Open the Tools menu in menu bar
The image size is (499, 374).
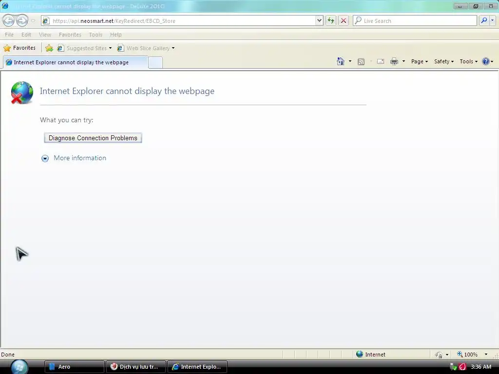pyautogui.click(x=96, y=35)
